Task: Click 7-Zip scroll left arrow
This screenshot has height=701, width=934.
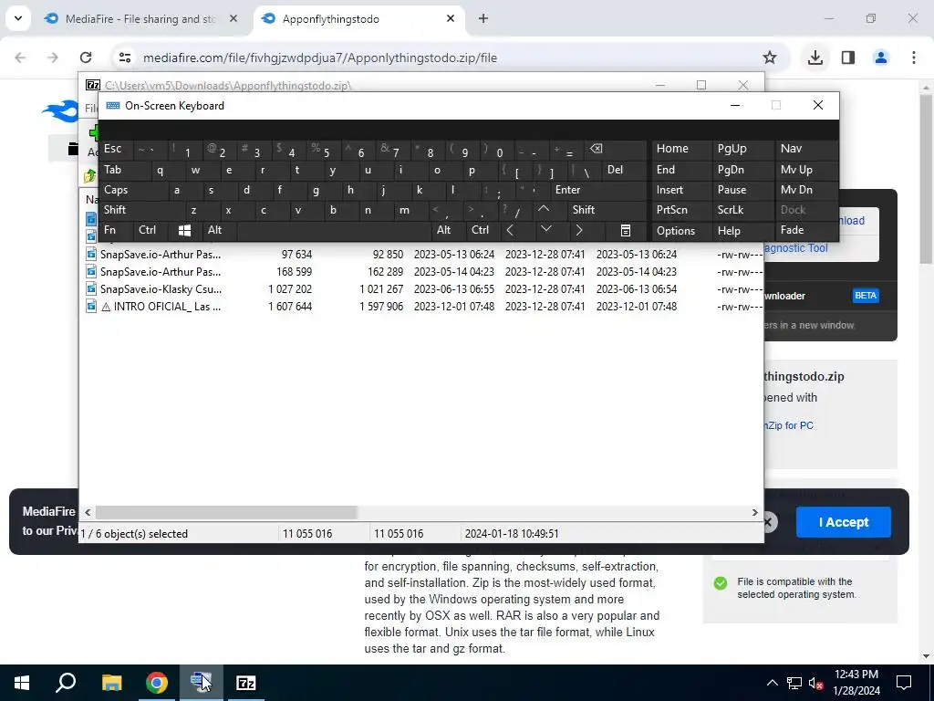Action: 88,513
